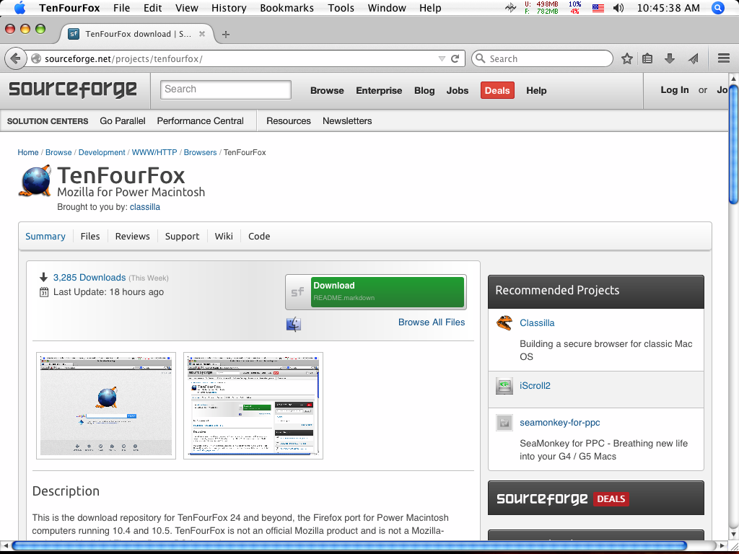
Task: Click the iScroll2 project icon
Action: pyautogui.click(x=504, y=386)
